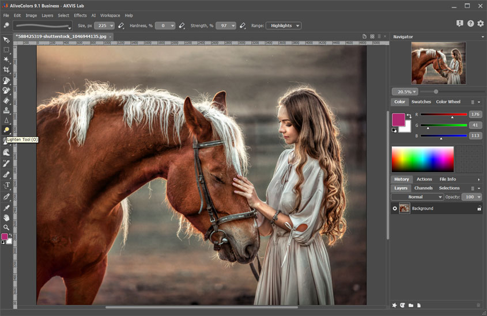Select the Text tool
This screenshot has width=487, height=316.
tap(6, 185)
